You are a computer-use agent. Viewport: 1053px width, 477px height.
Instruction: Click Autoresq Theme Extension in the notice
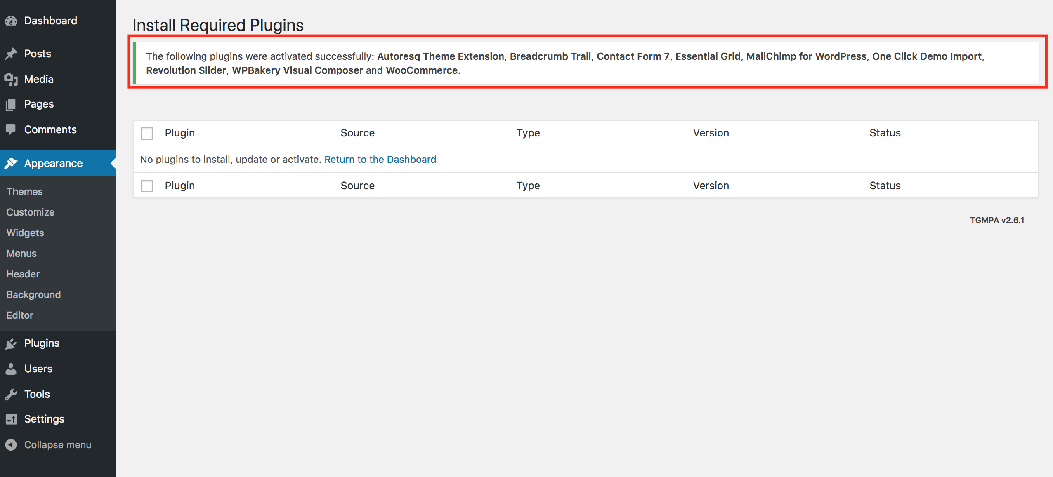click(x=441, y=56)
